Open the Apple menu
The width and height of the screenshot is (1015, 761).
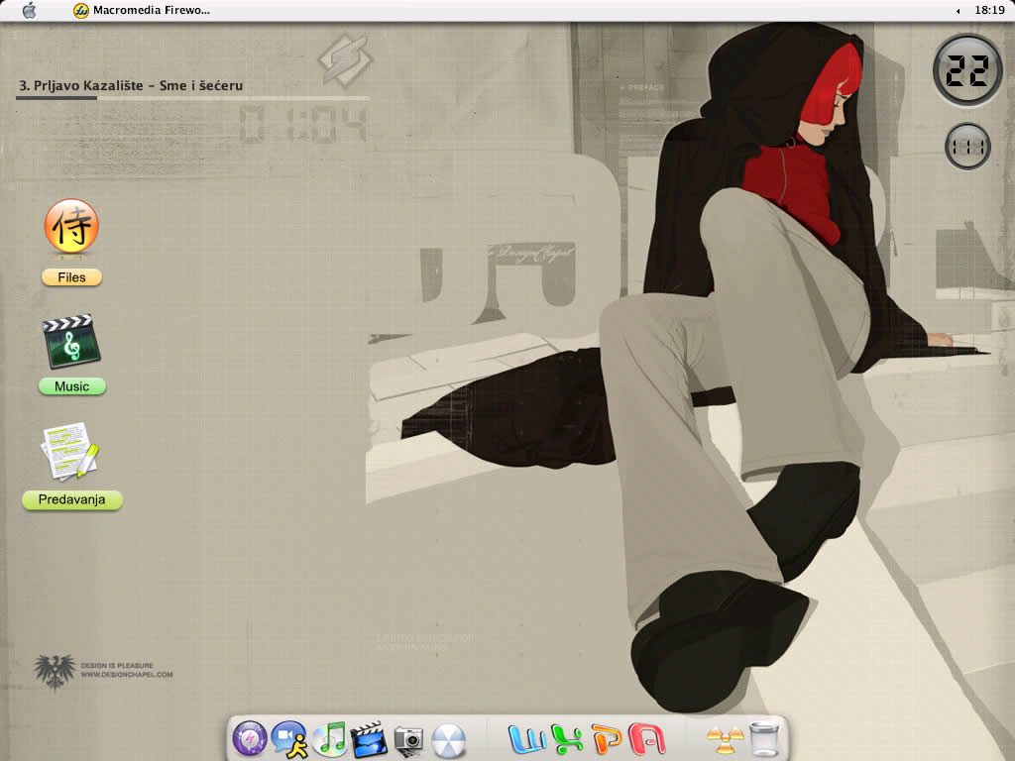29,10
